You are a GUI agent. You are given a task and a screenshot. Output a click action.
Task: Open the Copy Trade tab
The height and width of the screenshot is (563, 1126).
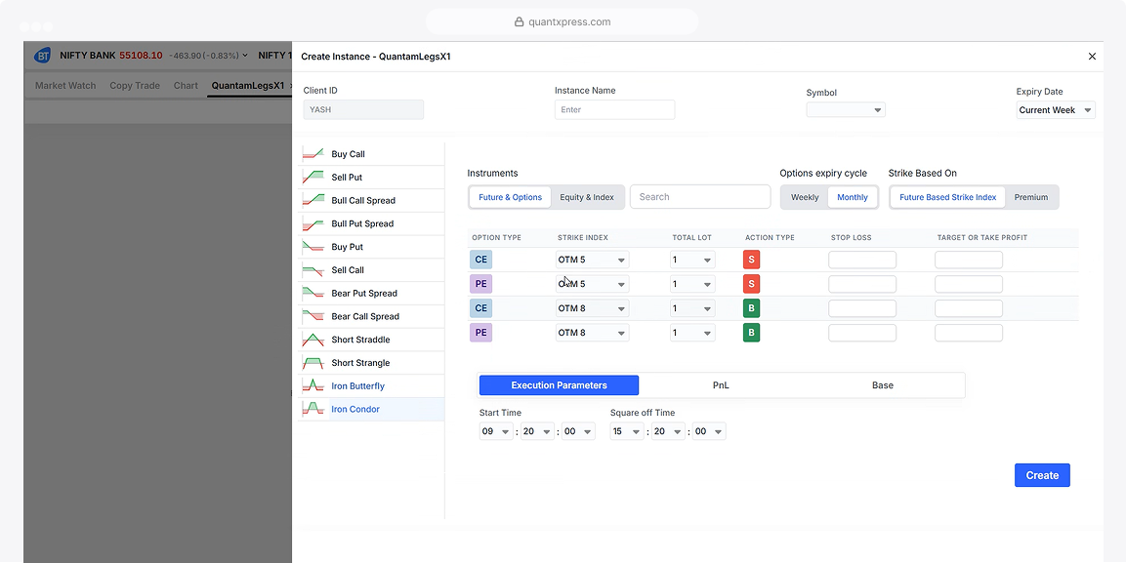[135, 85]
